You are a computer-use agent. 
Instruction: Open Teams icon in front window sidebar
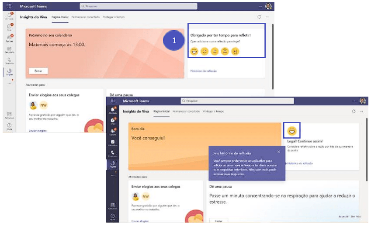coord(113,132)
